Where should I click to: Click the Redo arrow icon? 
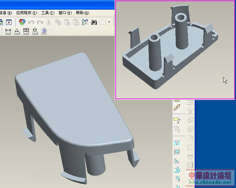pos(40,22)
